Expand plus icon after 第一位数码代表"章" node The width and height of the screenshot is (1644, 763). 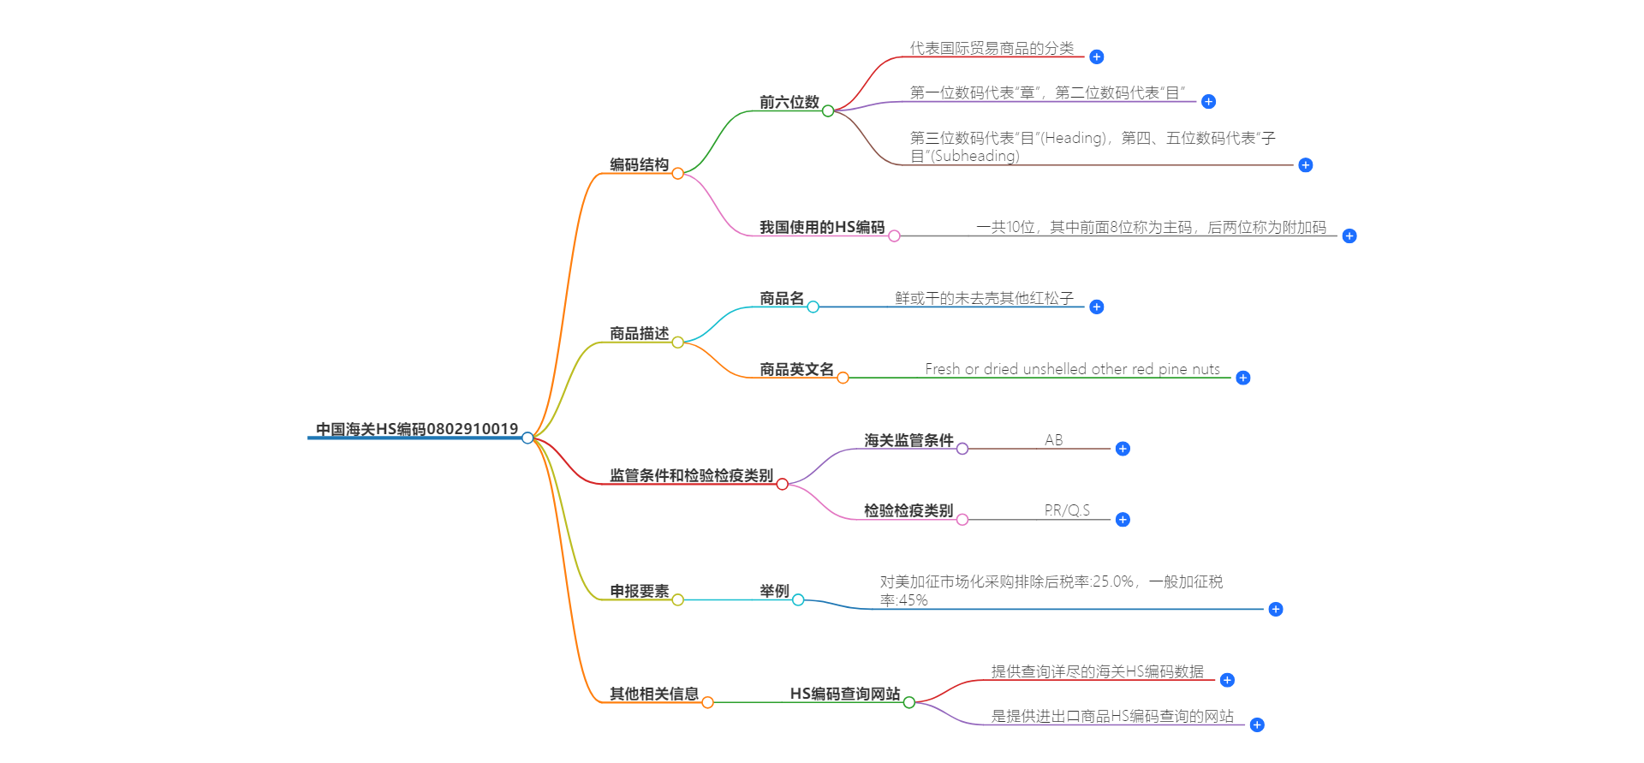(x=1208, y=101)
